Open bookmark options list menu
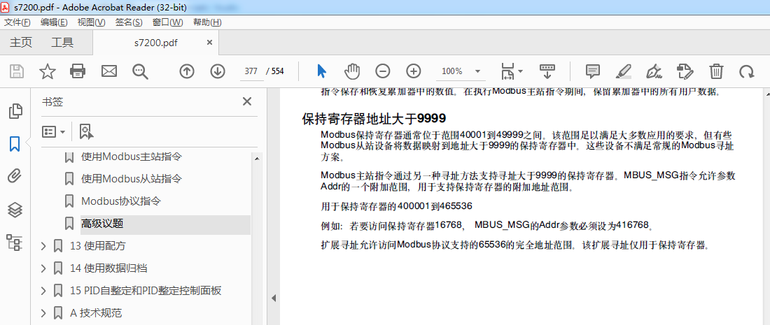Viewport: 770px width, 325px height. [54, 132]
